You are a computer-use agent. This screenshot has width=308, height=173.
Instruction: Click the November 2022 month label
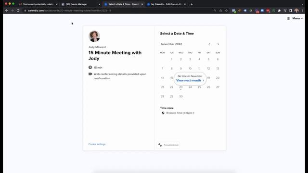click(x=171, y=44)
